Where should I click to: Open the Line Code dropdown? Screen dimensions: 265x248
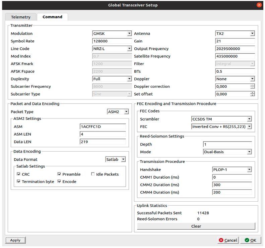coord(112,49)
